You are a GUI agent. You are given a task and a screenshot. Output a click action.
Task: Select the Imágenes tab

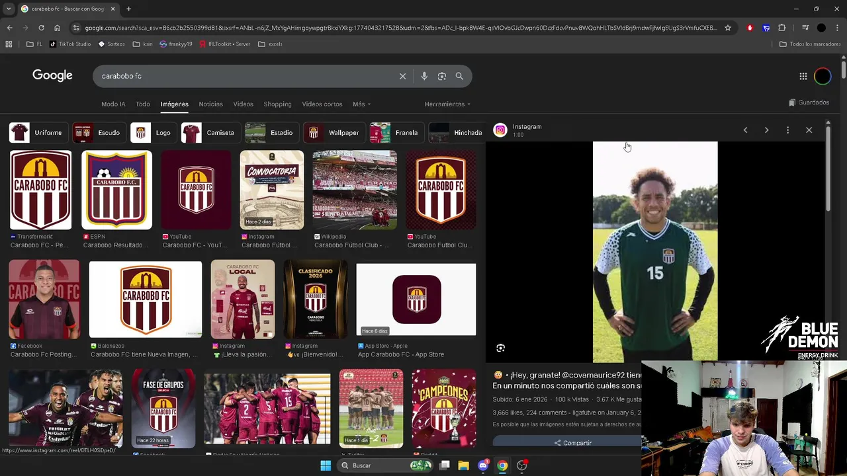[174, 104]
